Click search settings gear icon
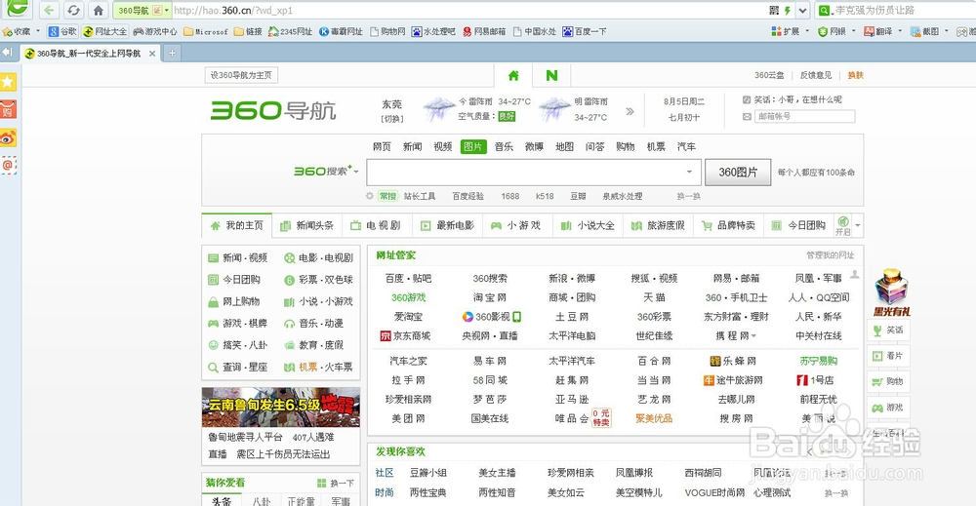This screenshot has width=976, height=506. [x=370, y=196]
